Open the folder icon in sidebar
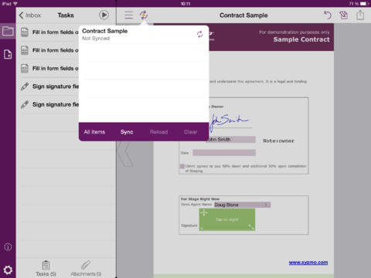Image resolution: width=371 pixels, height=278 pixels. tap(8, 31)
